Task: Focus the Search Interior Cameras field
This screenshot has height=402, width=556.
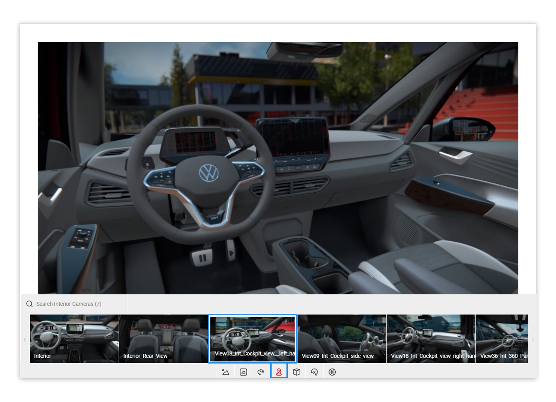Action: point(74,304)
